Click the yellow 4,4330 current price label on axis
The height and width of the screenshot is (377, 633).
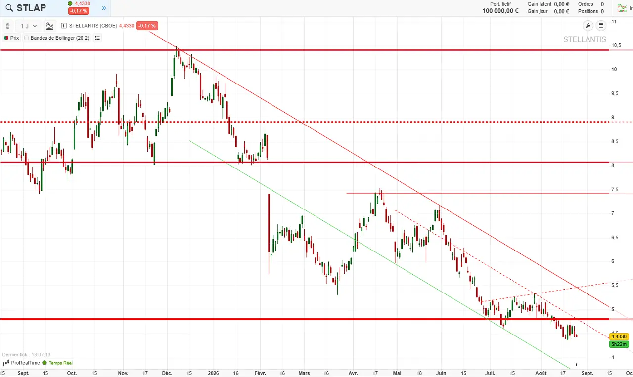[619, 336]
